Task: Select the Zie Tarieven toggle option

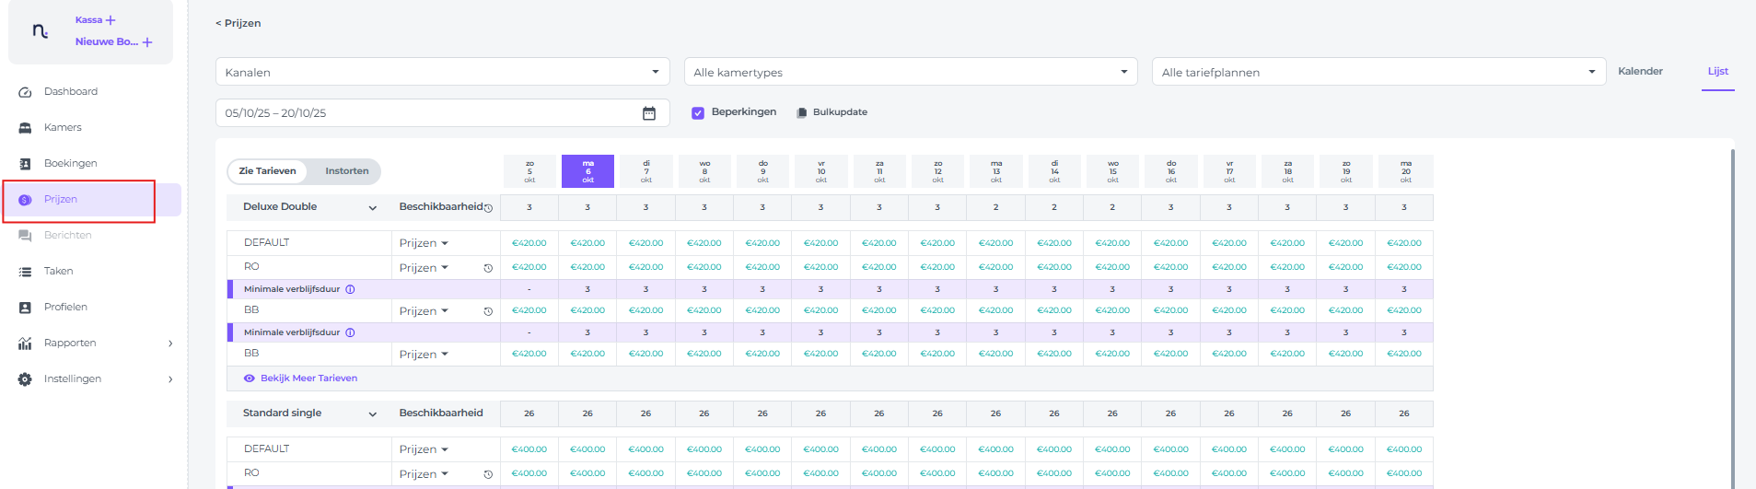Action: (267, 171)
